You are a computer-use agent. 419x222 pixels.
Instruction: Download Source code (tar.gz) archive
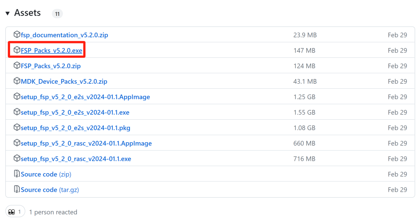(x=50, y=190)
